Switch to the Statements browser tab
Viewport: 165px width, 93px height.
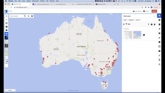coord(84,4)
